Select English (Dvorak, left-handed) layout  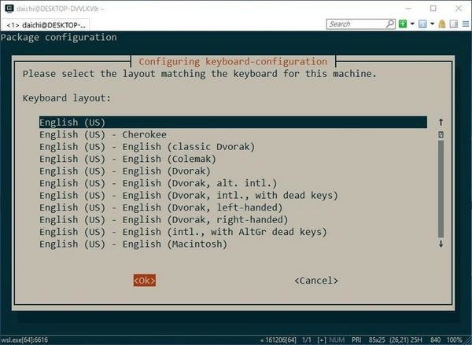tap(161, 207)
